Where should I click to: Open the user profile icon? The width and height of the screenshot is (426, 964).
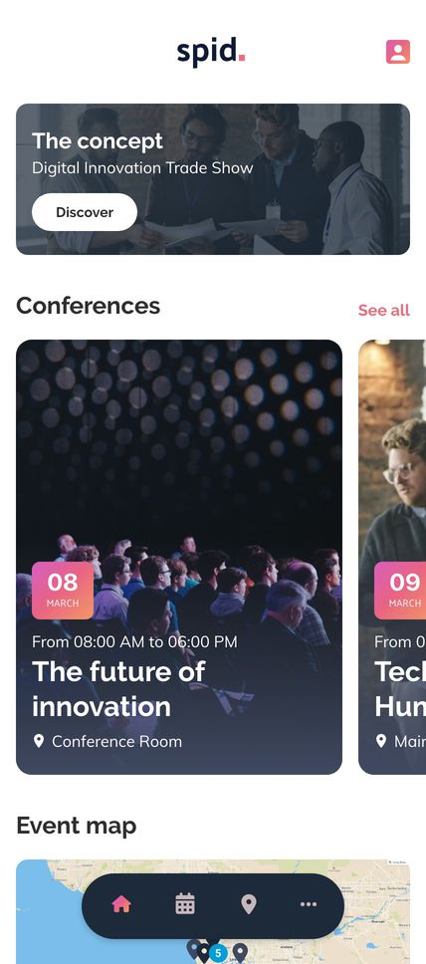pos(398,52)
